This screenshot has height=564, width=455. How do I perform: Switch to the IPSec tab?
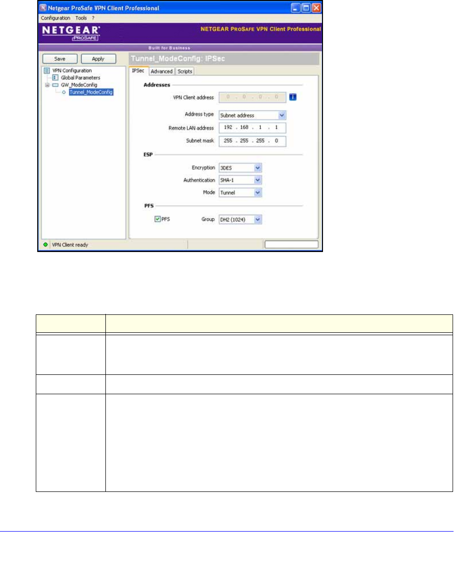click(138, 71)
